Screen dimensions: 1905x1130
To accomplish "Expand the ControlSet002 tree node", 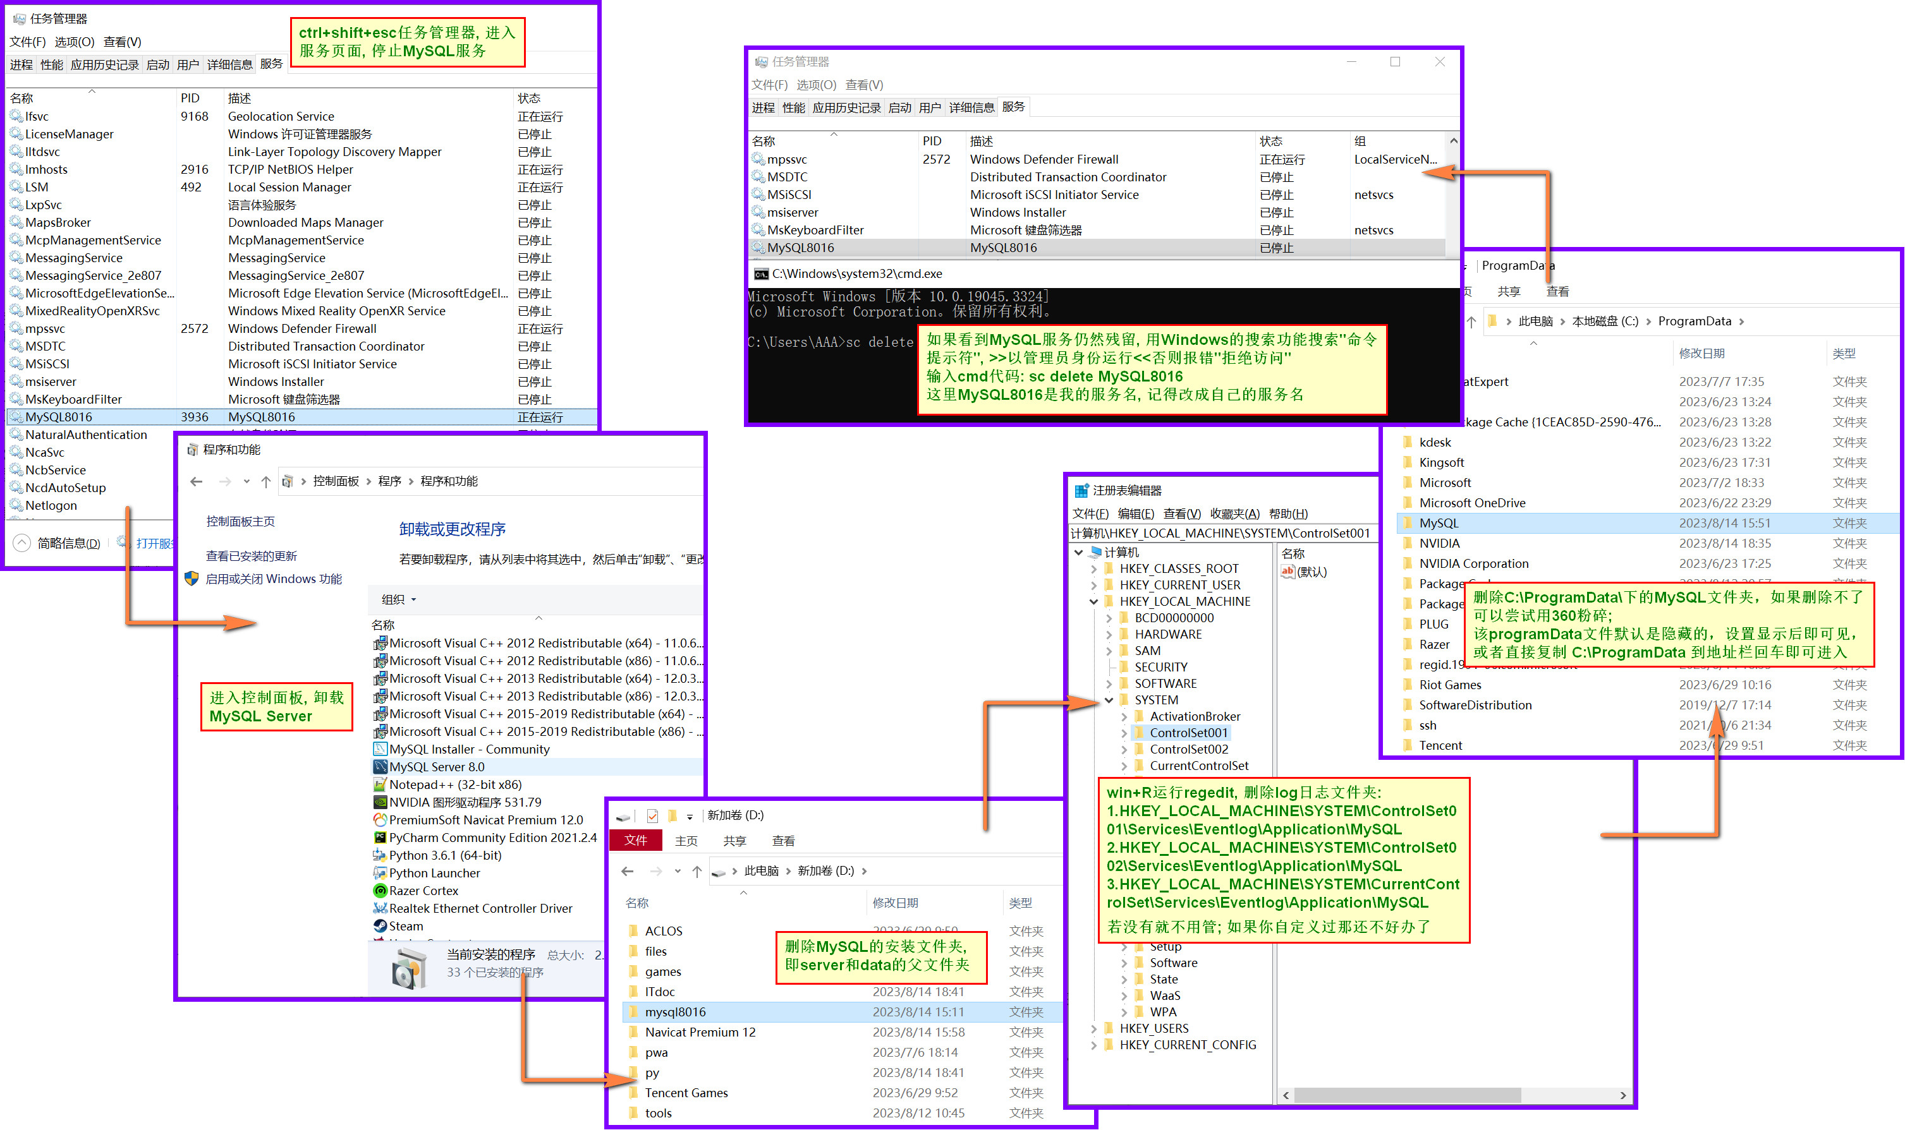I will point(1124,749).
